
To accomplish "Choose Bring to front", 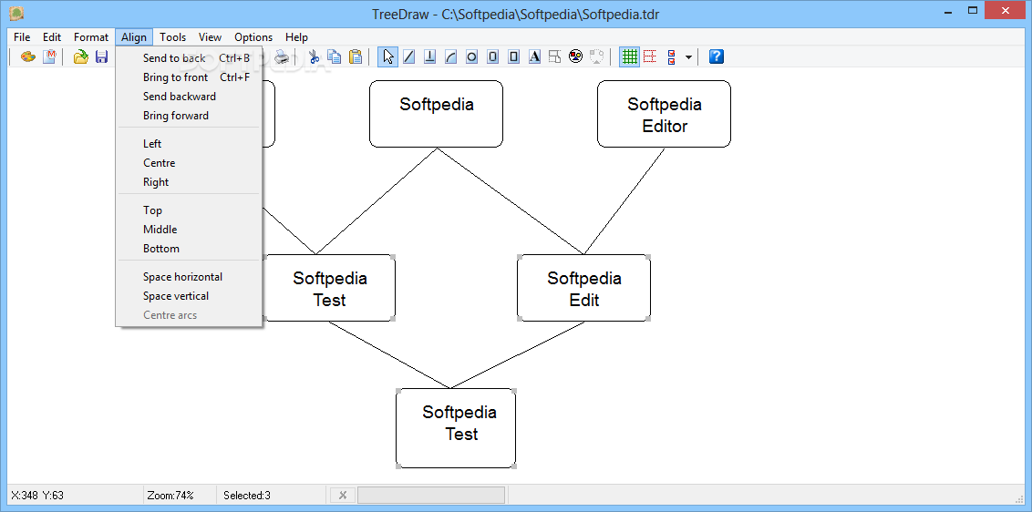I will [190, 77].
